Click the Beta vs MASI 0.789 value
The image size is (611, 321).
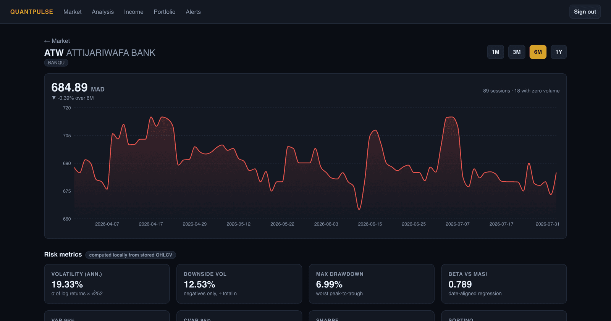click(x=460, y=284)
